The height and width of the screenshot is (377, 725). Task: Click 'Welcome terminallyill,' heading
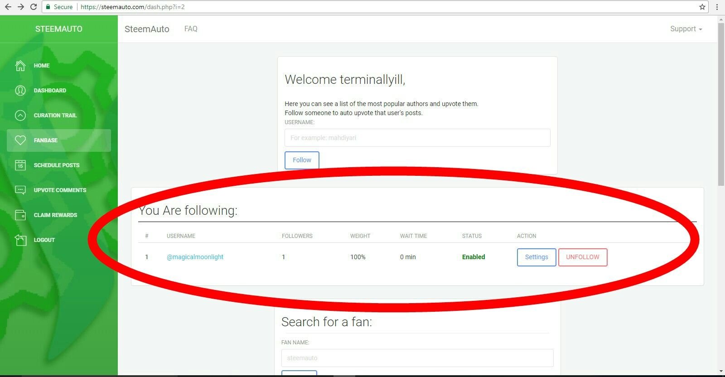[x=345, y=80]
